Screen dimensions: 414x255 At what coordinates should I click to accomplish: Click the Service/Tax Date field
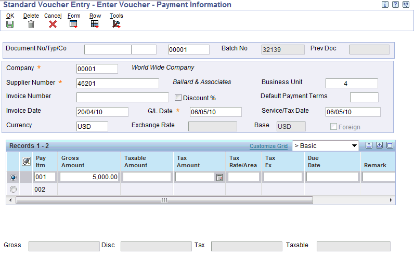353,112
